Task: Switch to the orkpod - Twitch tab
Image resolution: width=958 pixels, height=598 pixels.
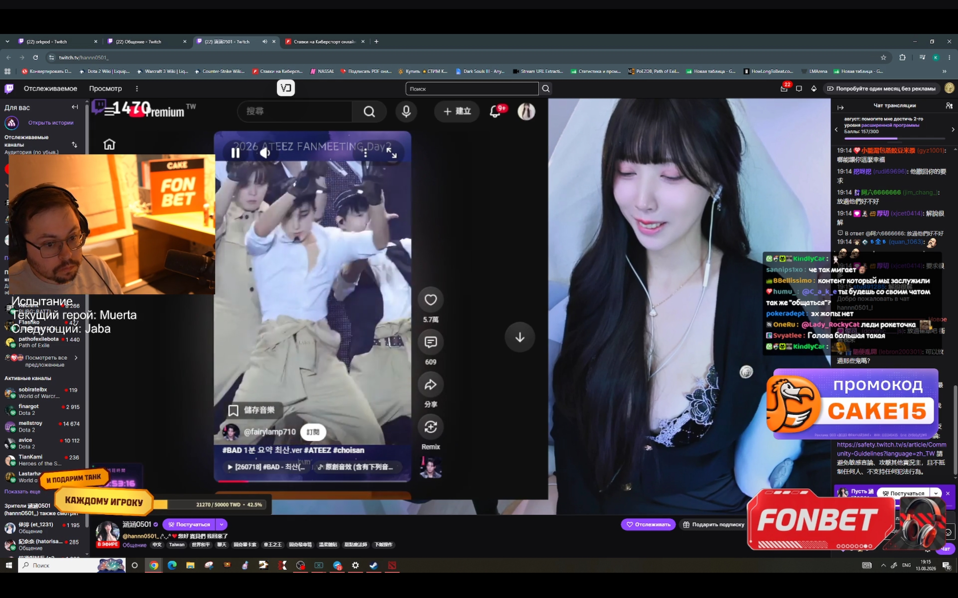Action: [x=57, y=41]
